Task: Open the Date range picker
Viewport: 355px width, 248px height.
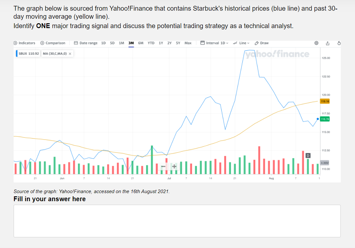Action: pos(86,43)
